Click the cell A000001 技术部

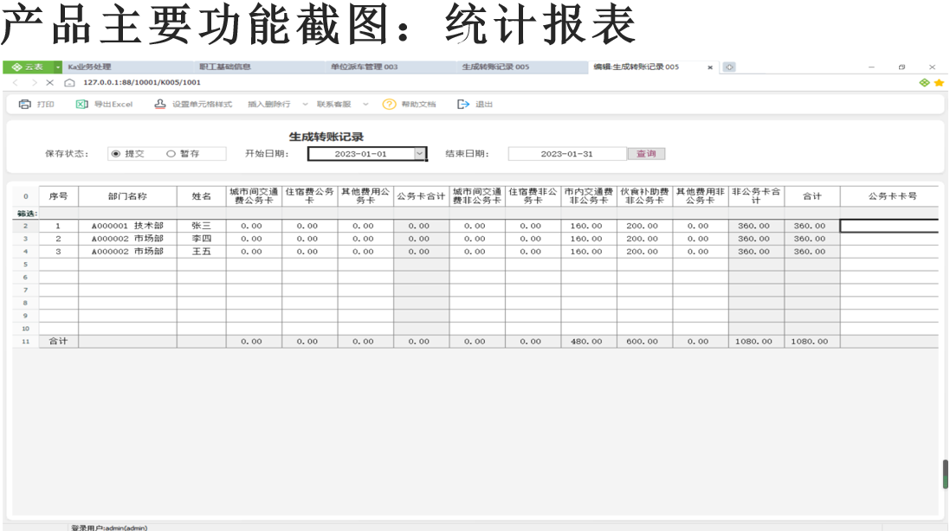click(x=127, y=226)
